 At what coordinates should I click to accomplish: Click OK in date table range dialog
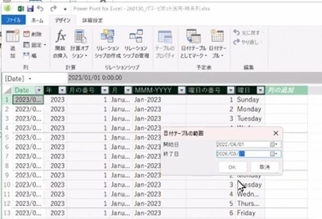click(x=232, y=167)
